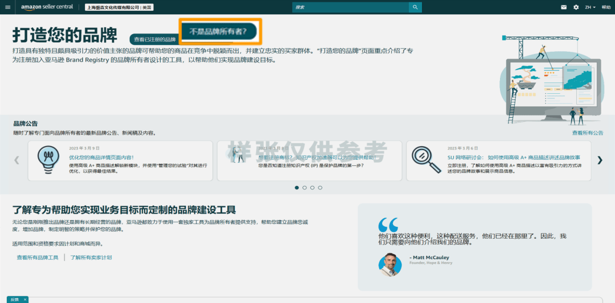The image size is (615, 303).
Task: Expand the ZH language dropdown
Action: click(589, 7)
